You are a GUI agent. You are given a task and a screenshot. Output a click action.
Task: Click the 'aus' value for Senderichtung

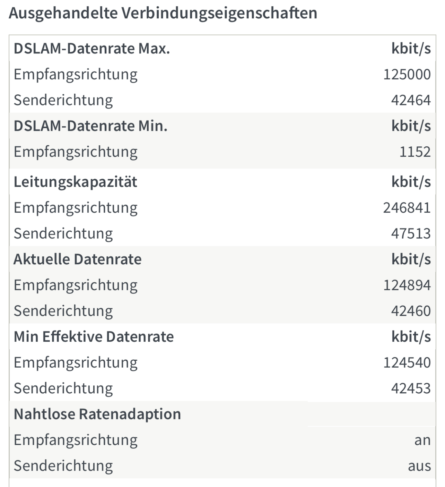[419, 465]
